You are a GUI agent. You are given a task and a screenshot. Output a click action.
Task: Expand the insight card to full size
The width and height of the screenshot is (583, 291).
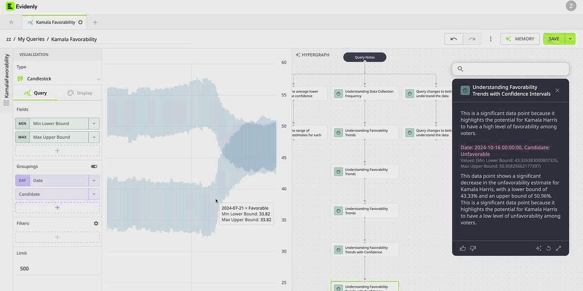point(558,248)
